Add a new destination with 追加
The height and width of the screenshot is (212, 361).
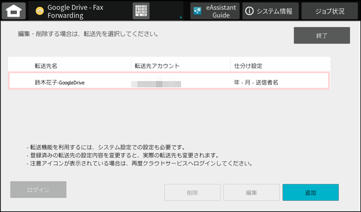pos(310,192)
